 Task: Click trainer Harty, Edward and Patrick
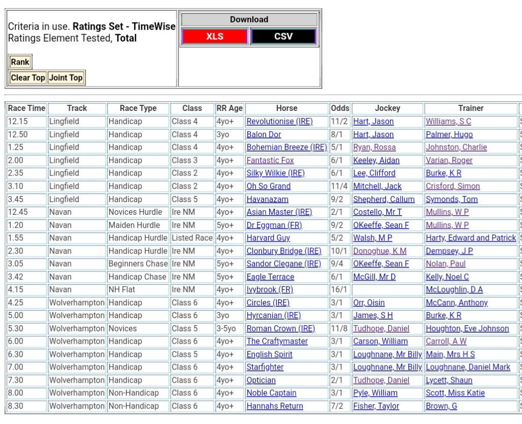(471, 238)
